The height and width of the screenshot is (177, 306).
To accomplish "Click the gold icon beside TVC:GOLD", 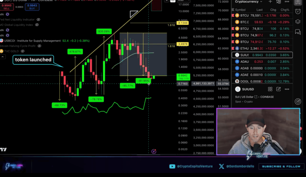I will (x=1, y=51).
